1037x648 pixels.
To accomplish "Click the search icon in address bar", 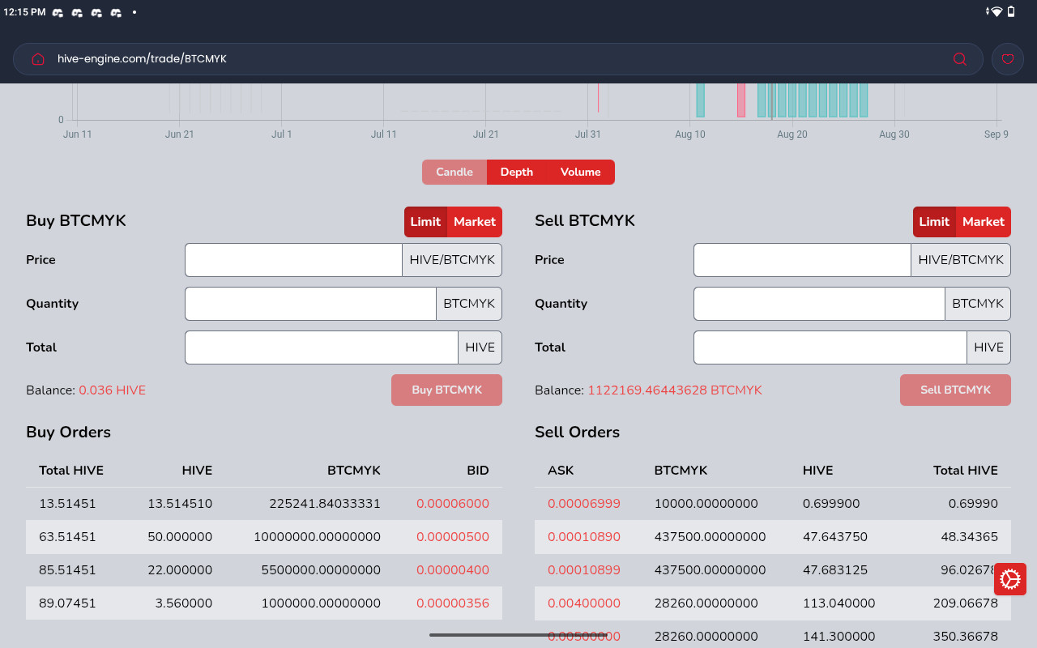I will pyautogui.click(x=959, y=59).
